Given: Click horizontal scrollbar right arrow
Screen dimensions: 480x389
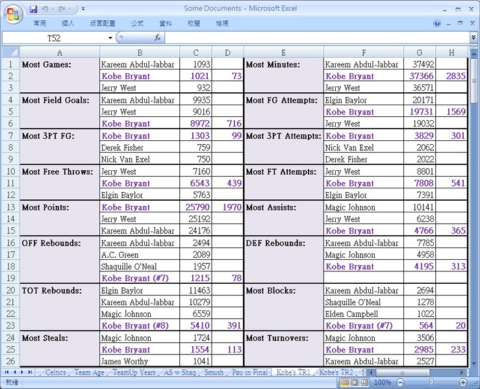Looking at the screenshot, I should [462, 373].
